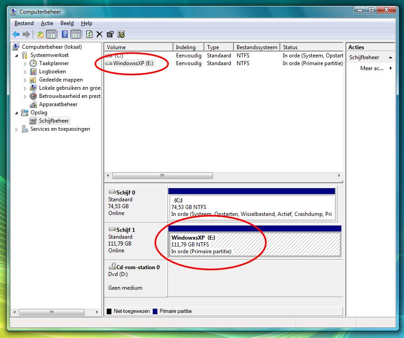The height and width of the screenshot is (338, 404).
Task: Collapse the Opslag tree node
Action: [17, 113]
